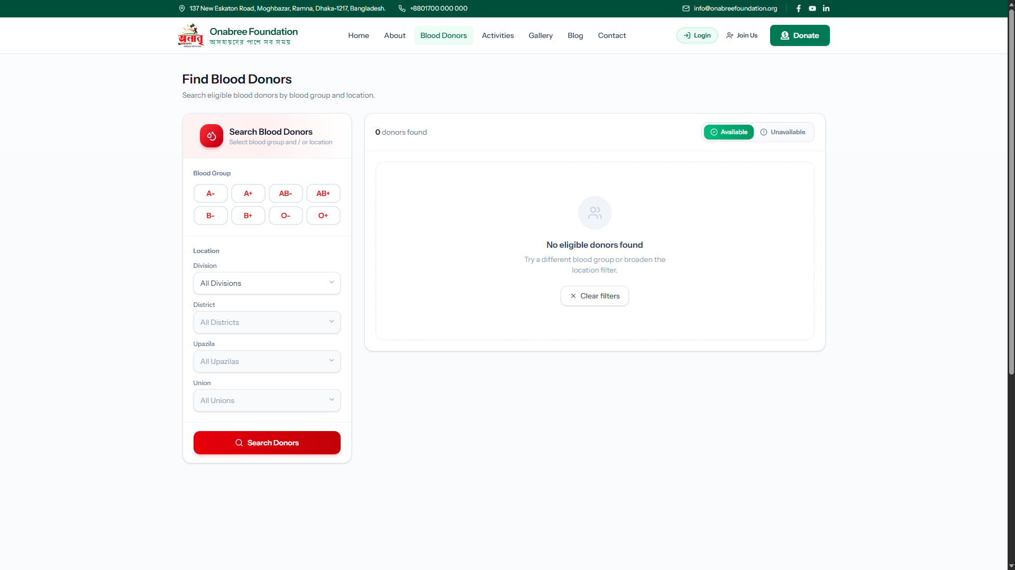Click the phone icon beside +8801700 000 000
The image size is (1015, 570).
coord(402,8)
